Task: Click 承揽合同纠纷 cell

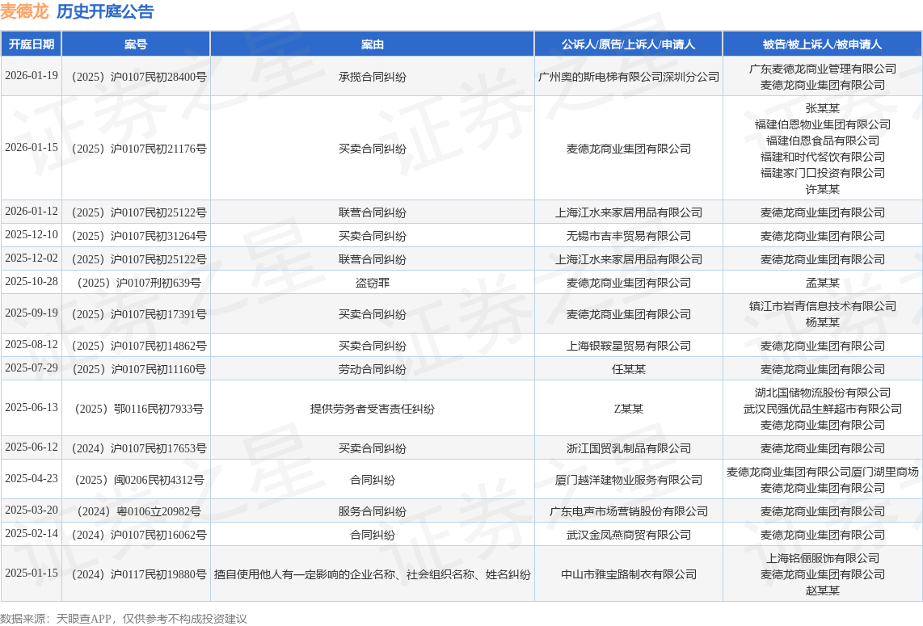Action: point(372,77)
